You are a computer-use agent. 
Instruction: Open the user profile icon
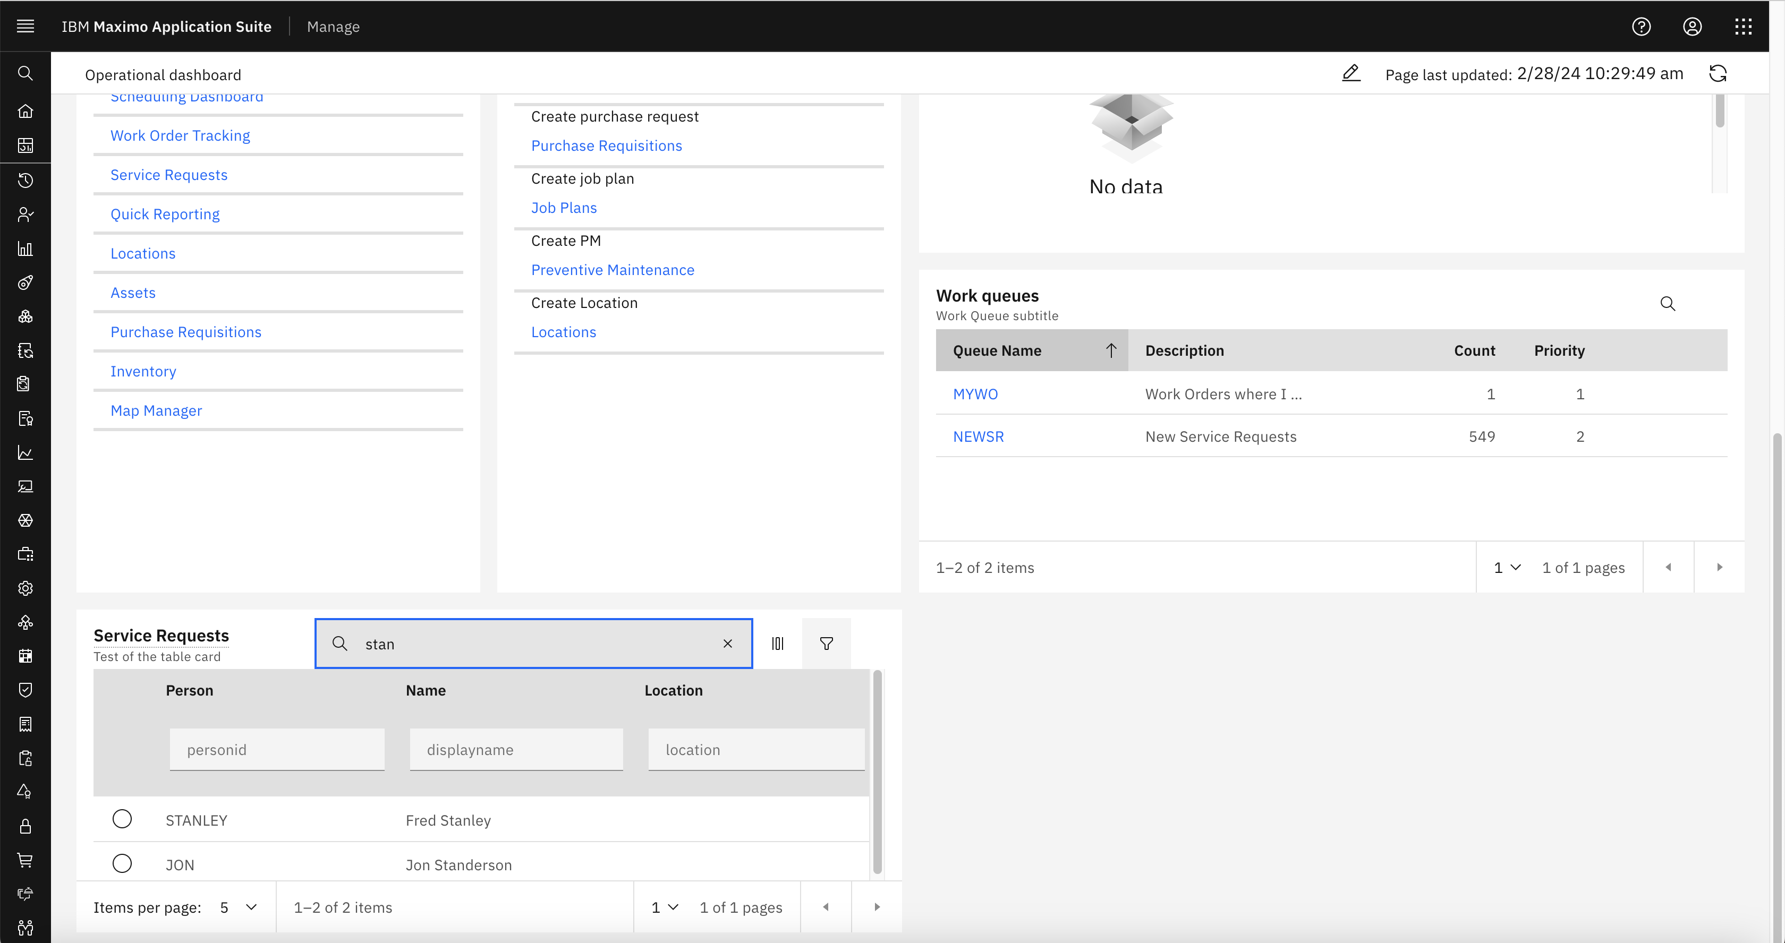pos(1692,27)
